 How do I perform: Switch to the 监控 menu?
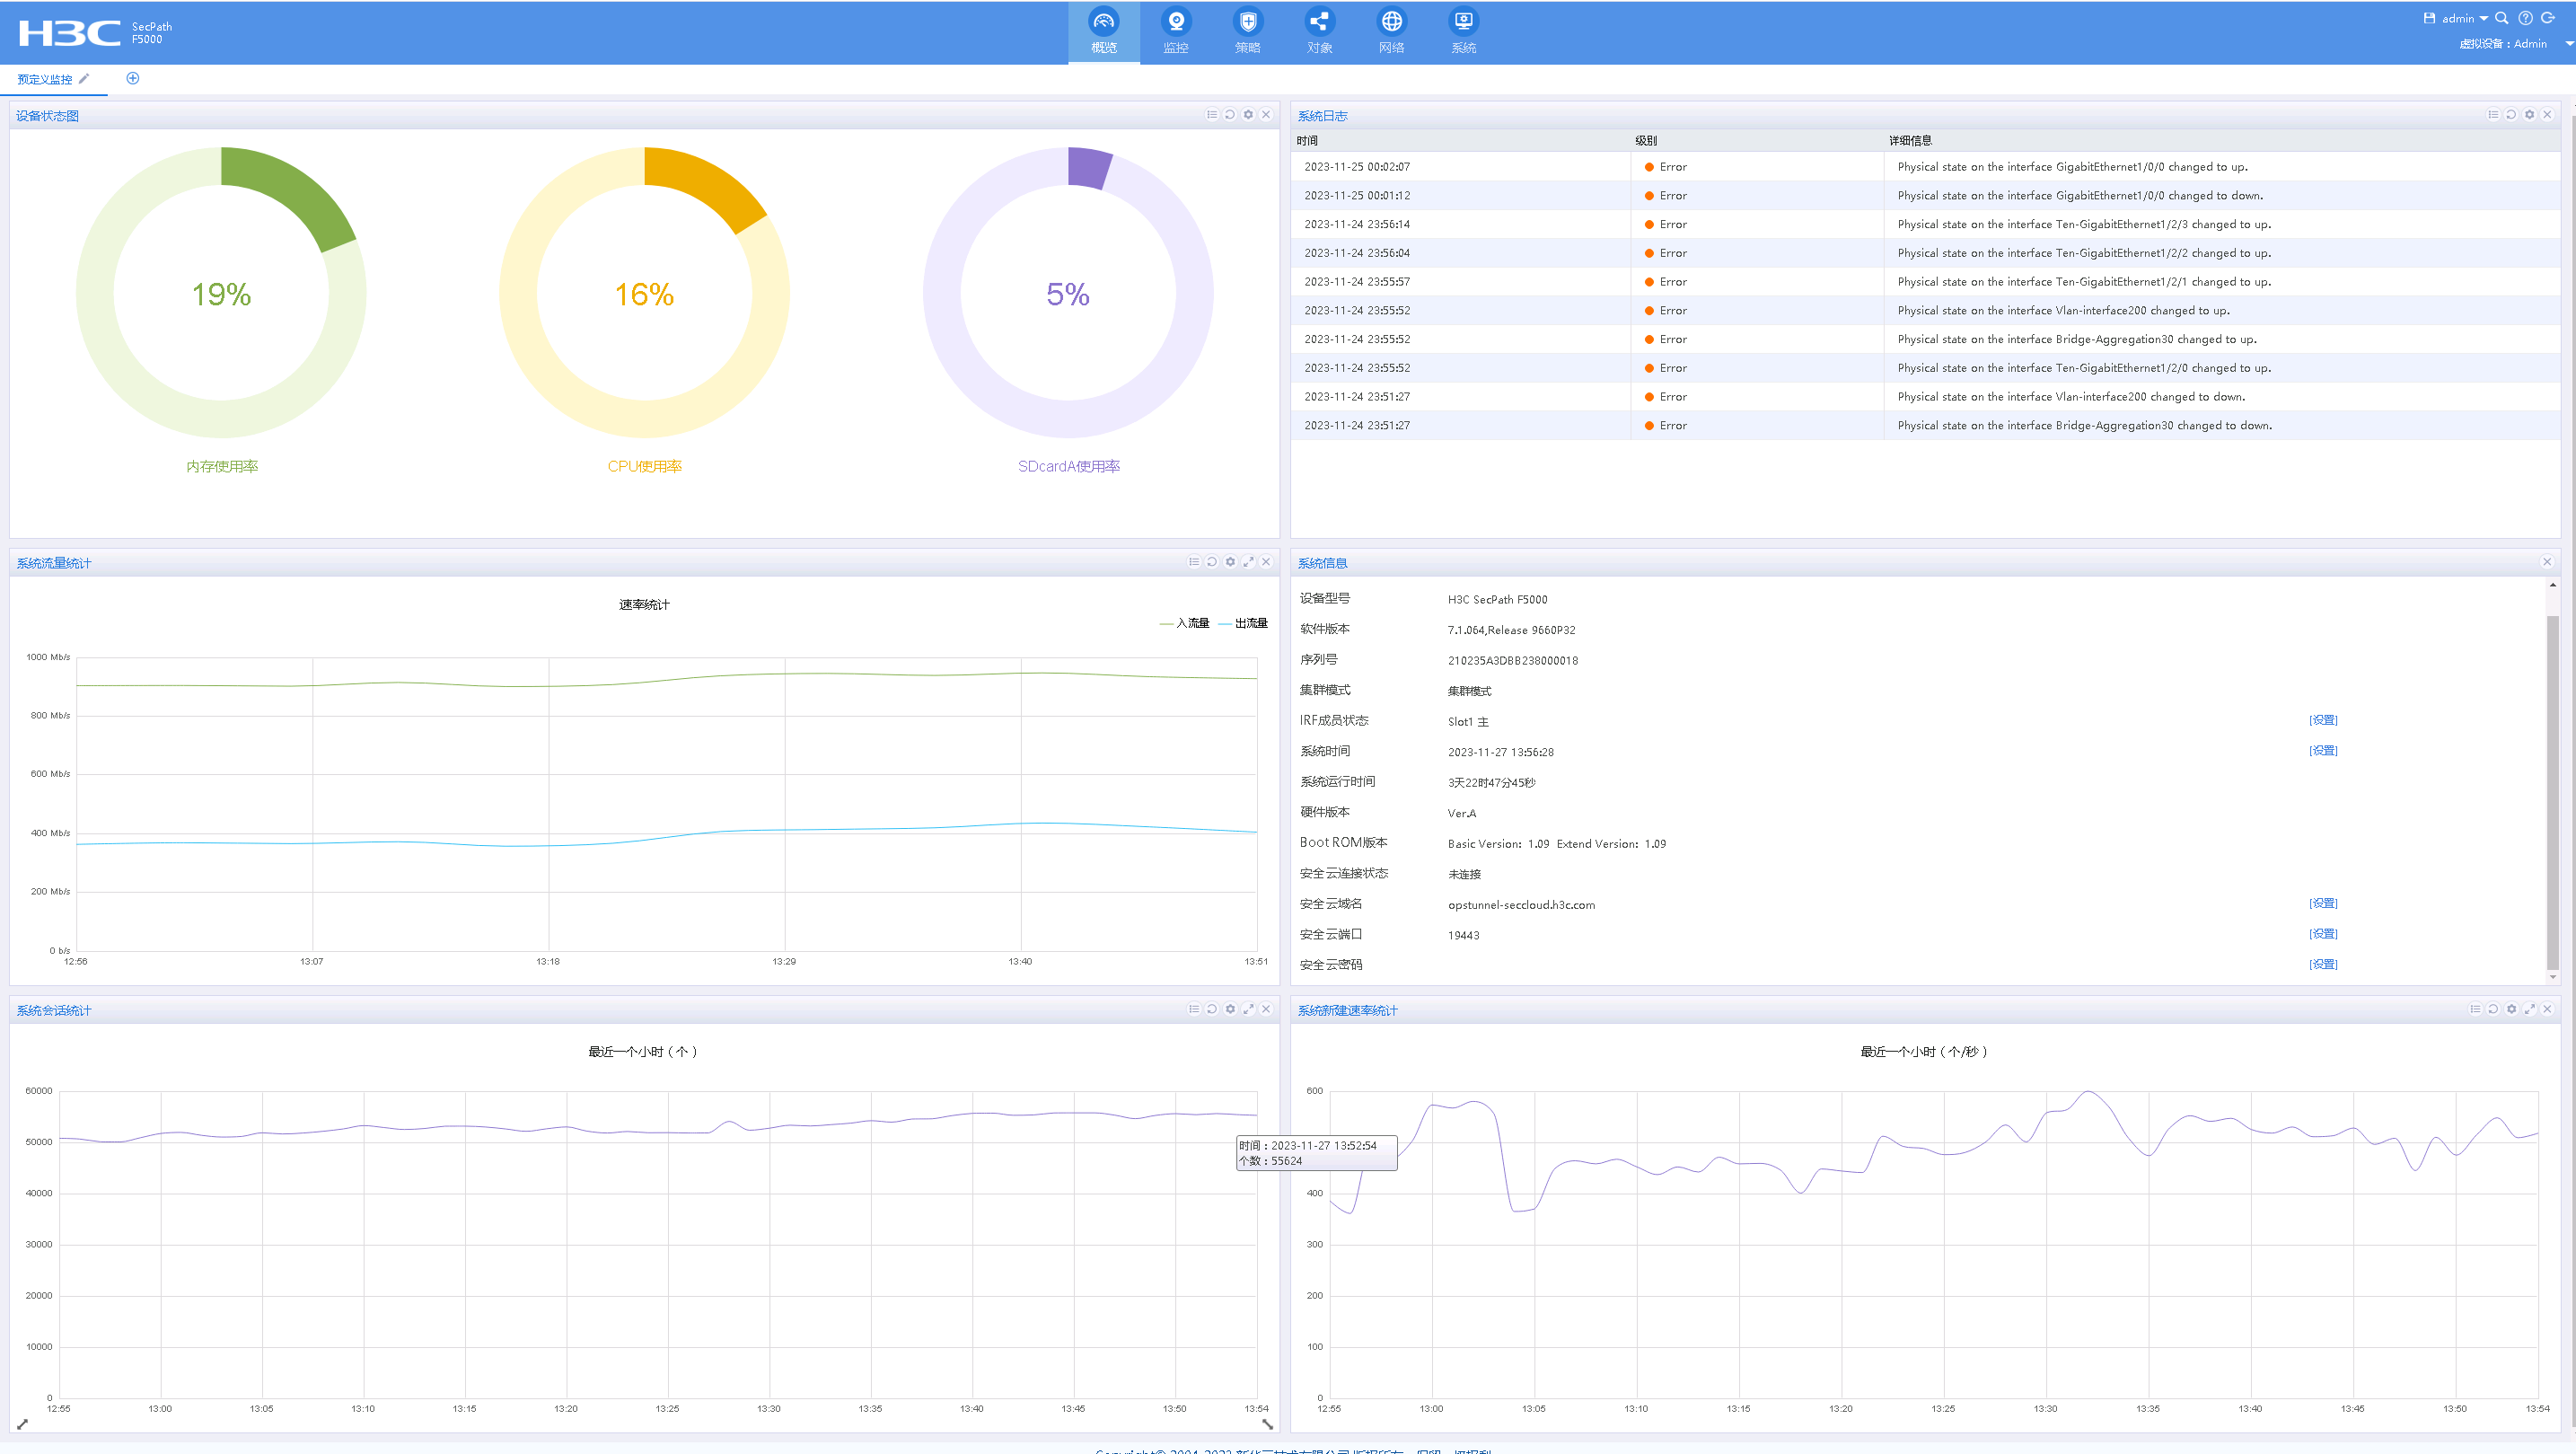[1176, 31]
